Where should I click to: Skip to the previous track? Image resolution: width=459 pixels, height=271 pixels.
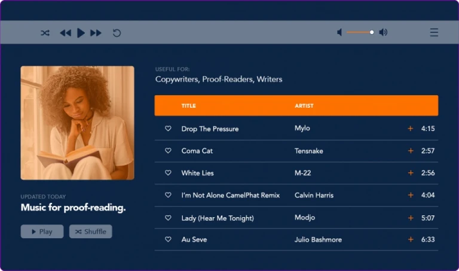[65, 33]
